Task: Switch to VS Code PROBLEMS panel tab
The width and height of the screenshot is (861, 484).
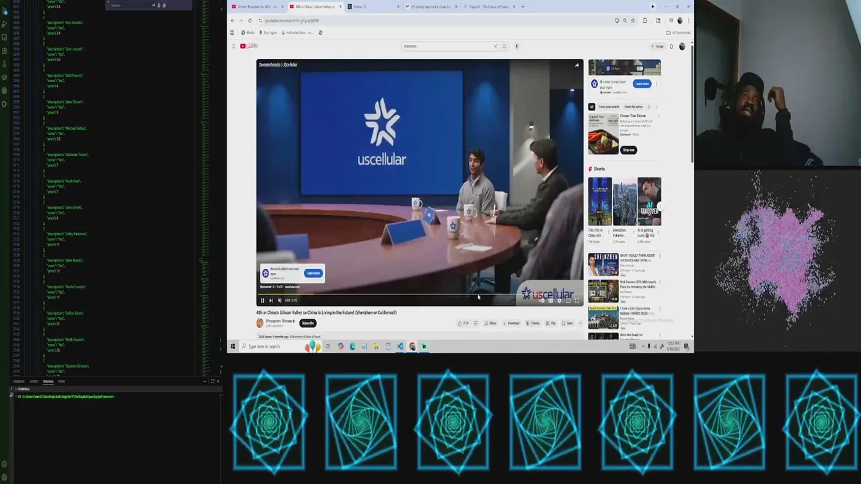Action: [x=19, y=381]
